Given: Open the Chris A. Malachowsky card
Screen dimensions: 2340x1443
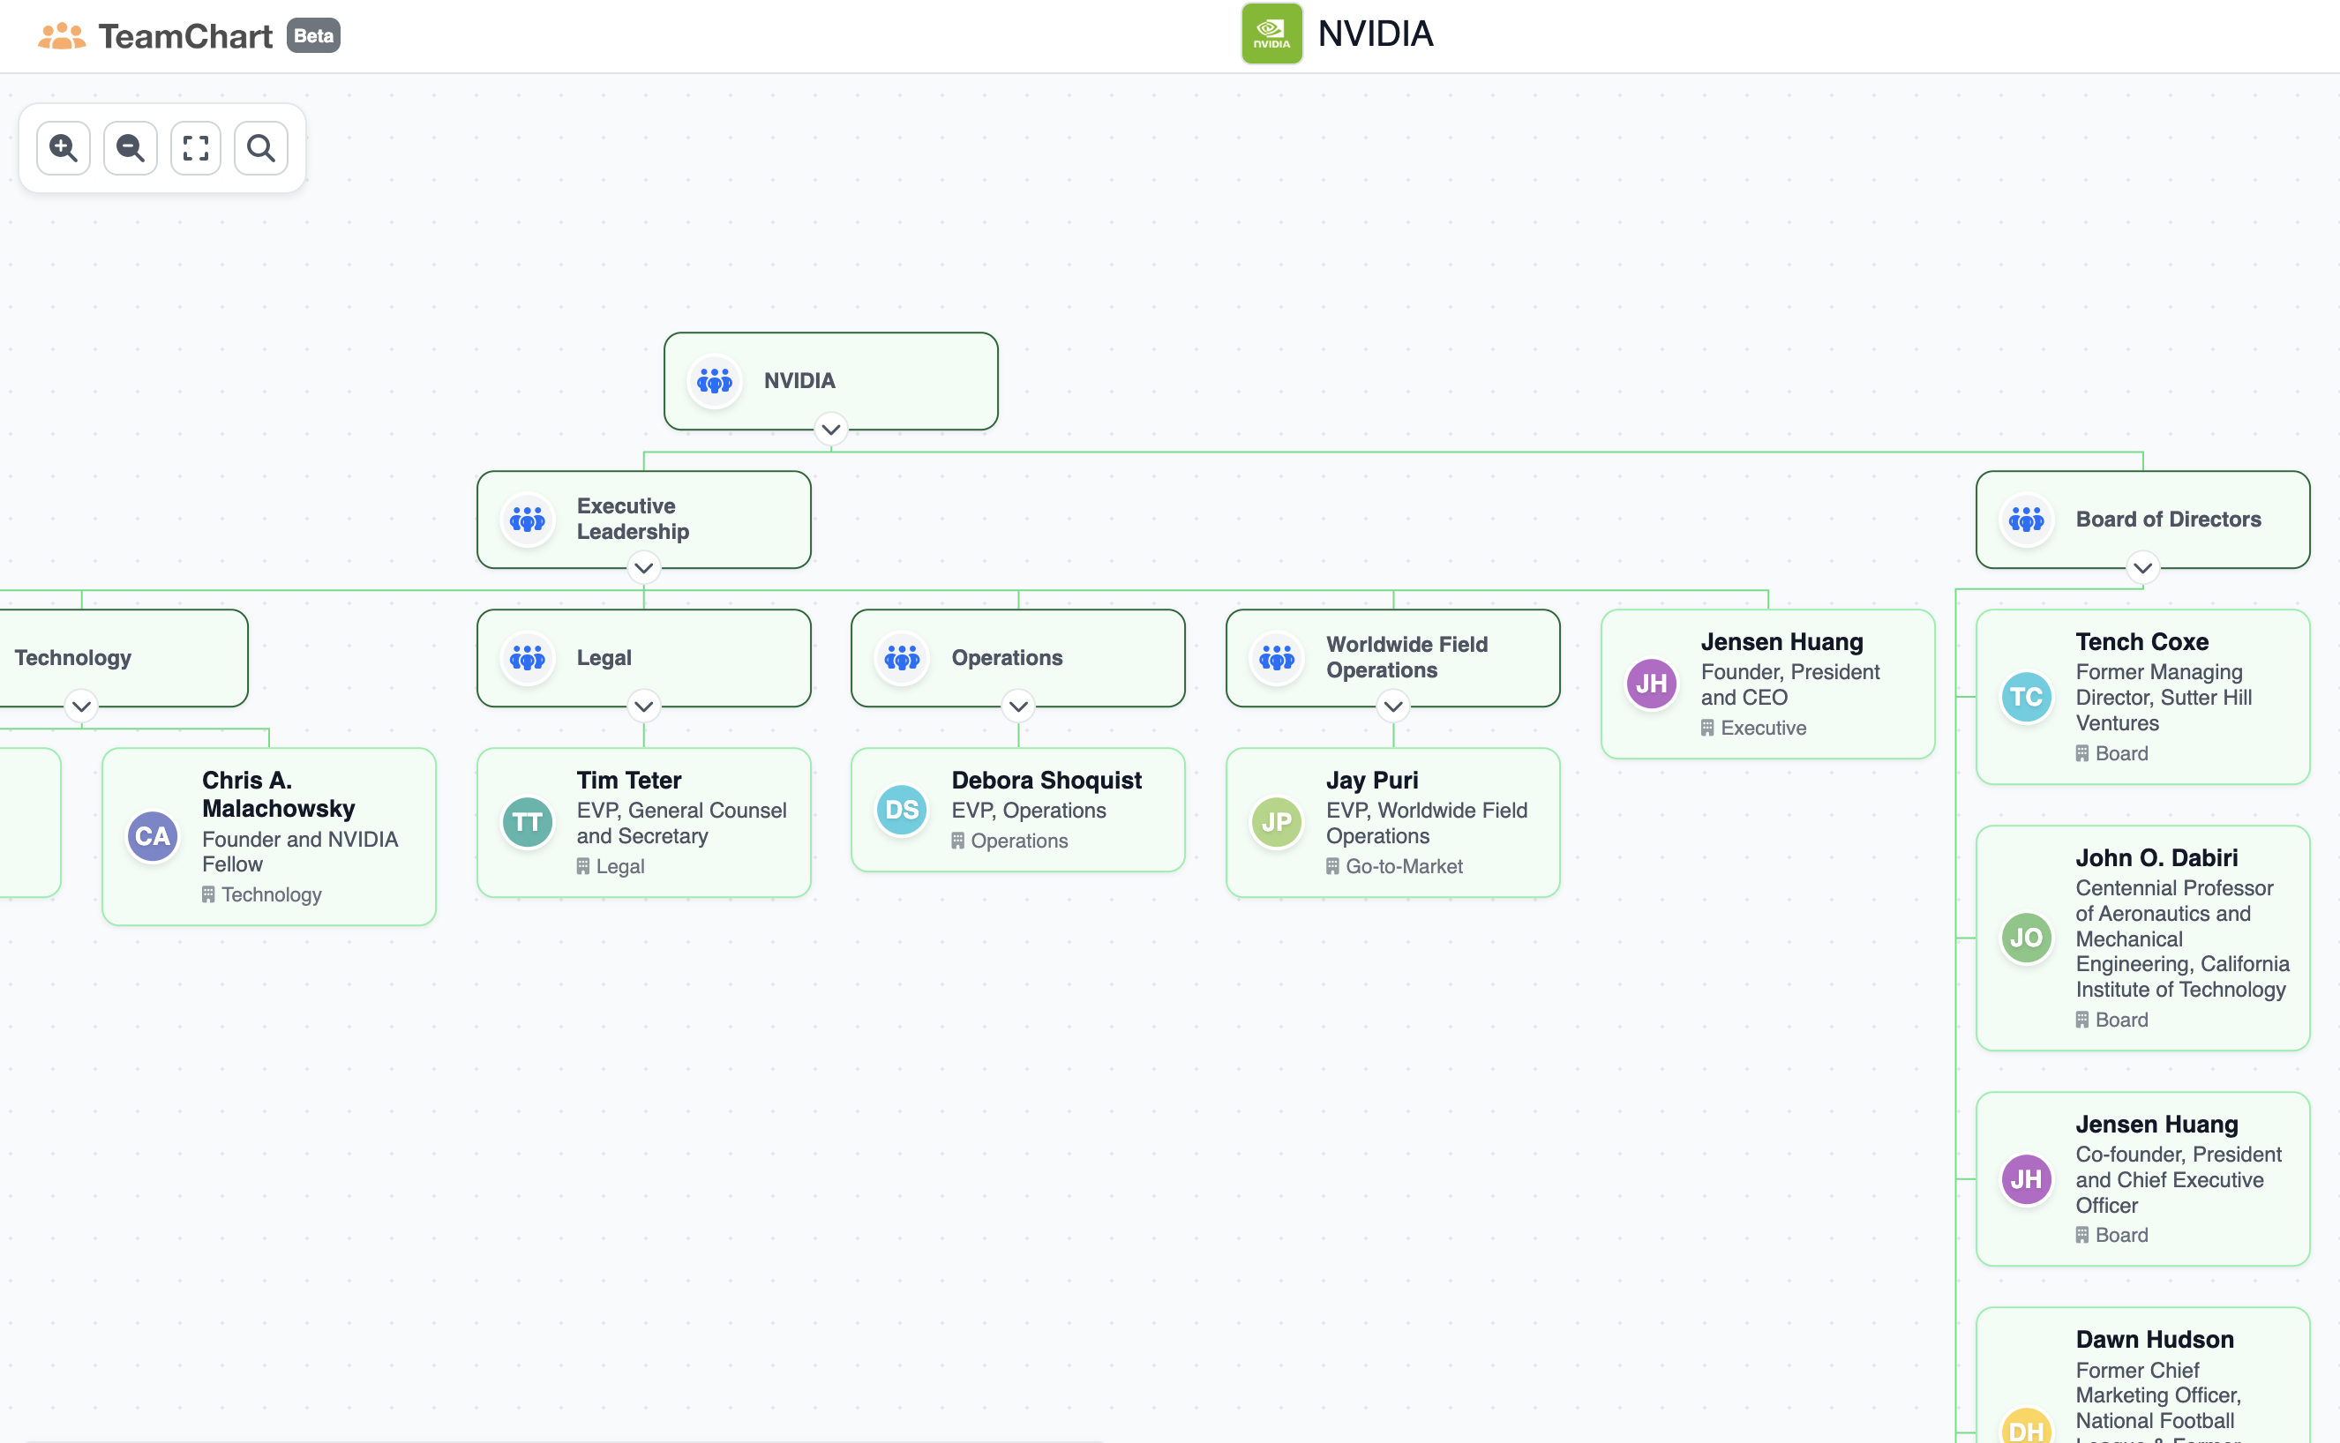Looking at the screenshot, I should pos(269,837).
